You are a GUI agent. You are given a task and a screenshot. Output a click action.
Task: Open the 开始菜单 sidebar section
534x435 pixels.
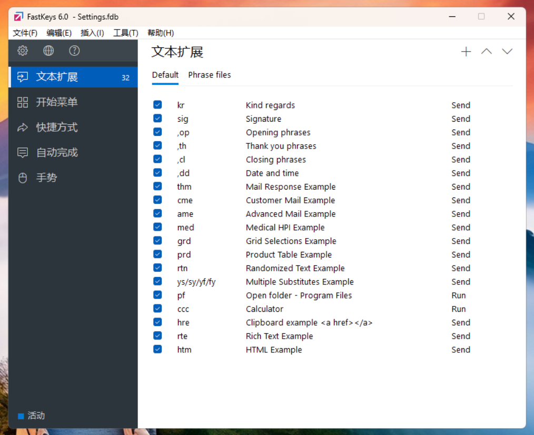[73, 102]
